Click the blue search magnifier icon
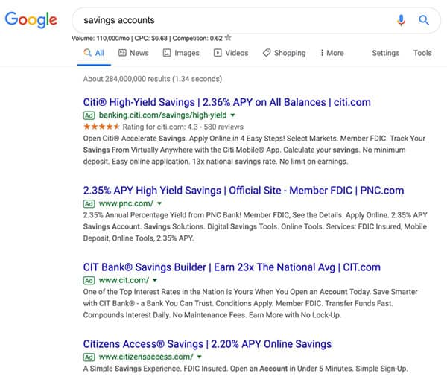This screenshot has width=447, height=388. [x=424, y=20]
